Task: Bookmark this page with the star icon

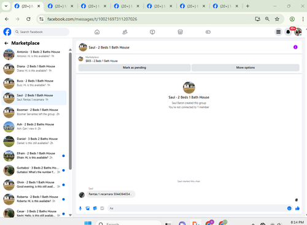Action: (x=277, y=19)
